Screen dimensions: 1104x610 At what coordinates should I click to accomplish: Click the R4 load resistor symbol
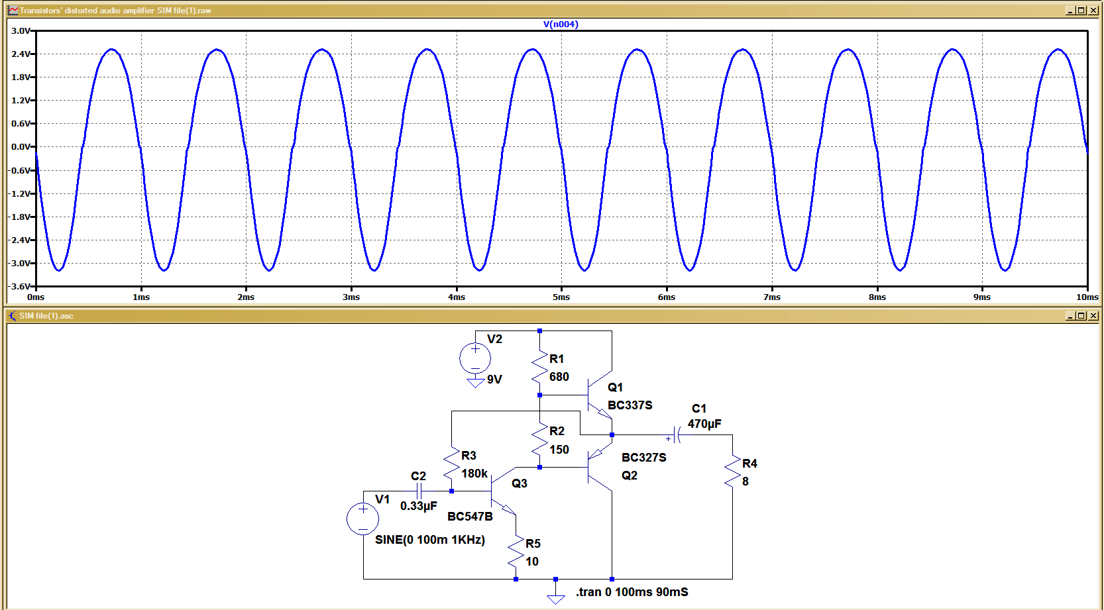[x=732, y=472]
